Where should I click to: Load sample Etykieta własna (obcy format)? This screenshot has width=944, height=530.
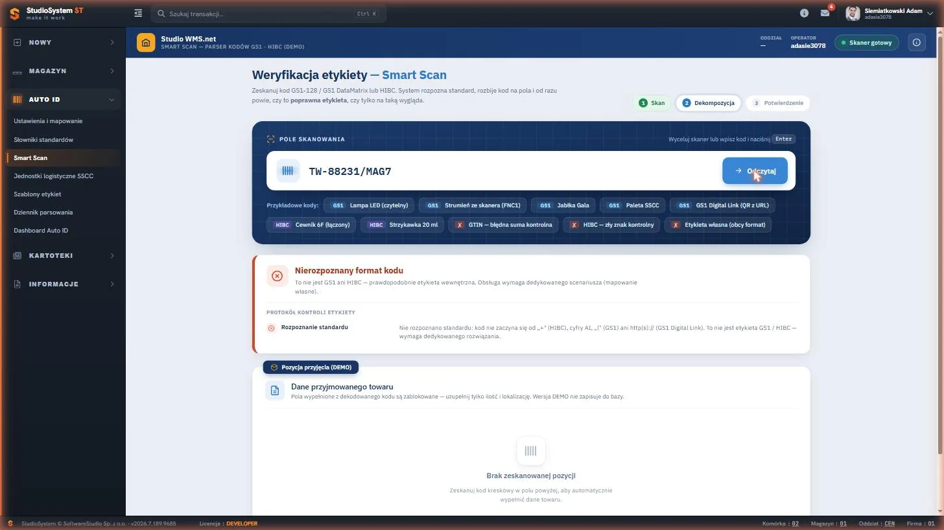718,225
